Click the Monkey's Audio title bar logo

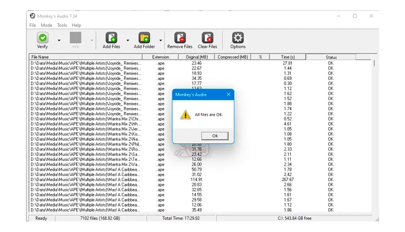coord(33,16)
